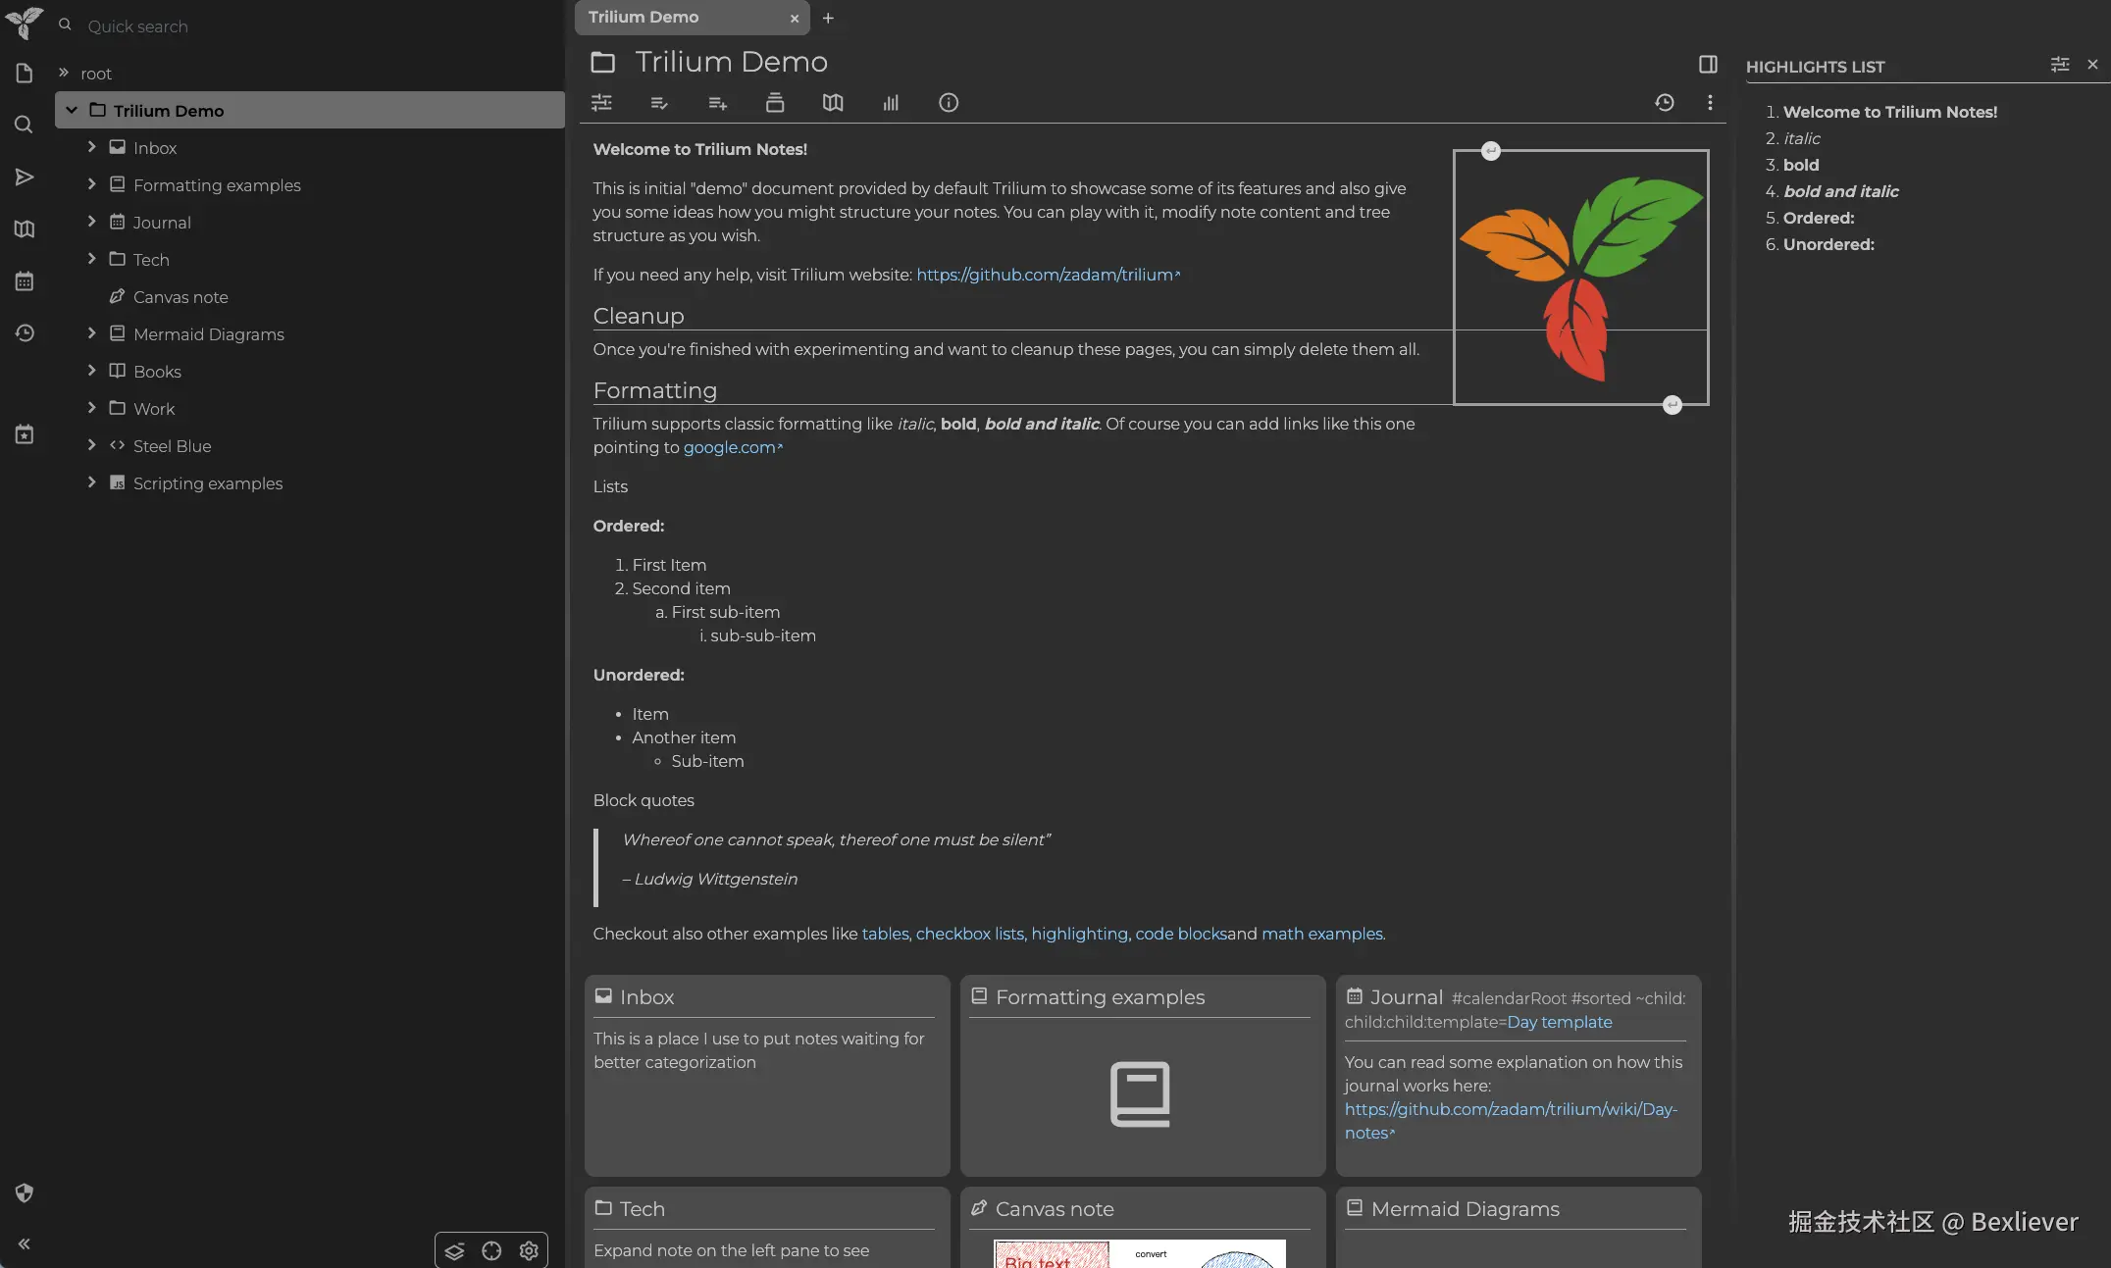Click the protected session shield icon
2111x1268 pixels.
click(x=25, y=1192)
